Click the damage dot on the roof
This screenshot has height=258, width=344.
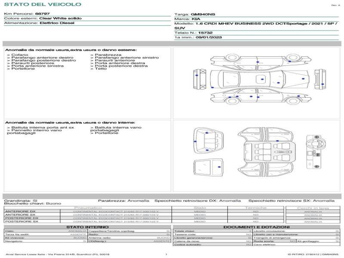point(262,80)
